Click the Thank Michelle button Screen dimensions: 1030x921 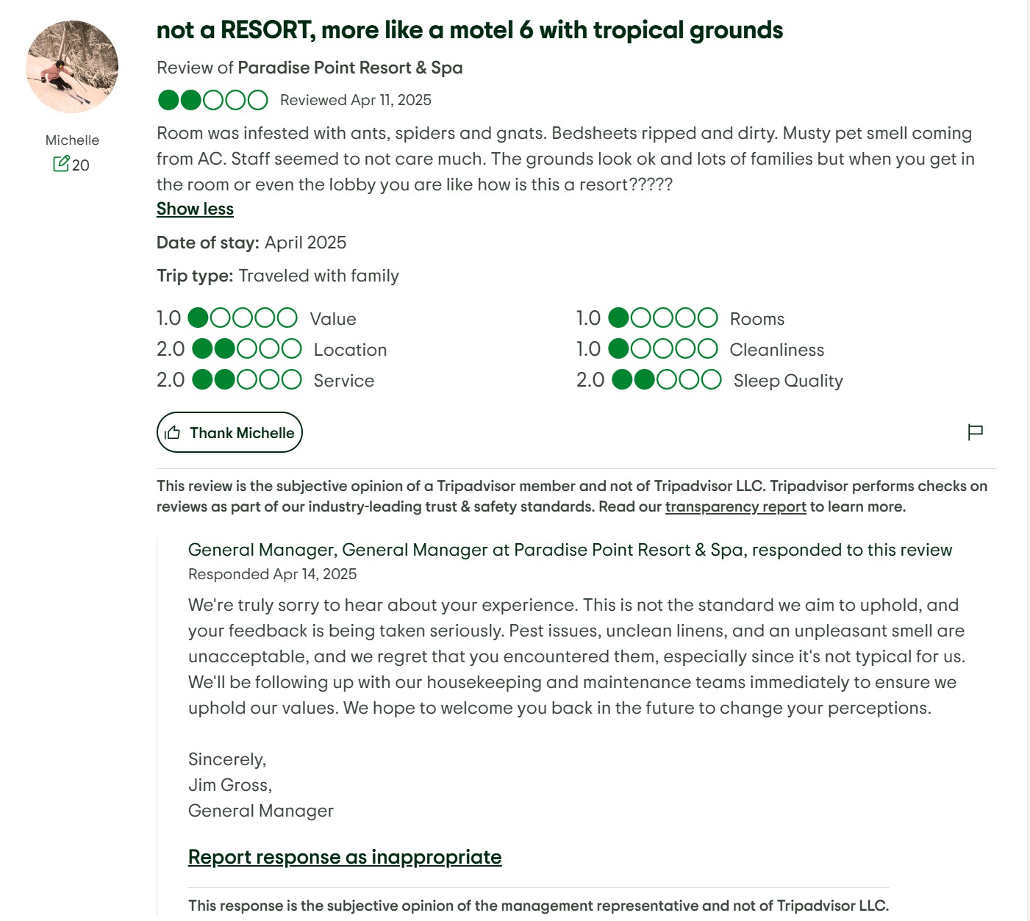(229, 432)
